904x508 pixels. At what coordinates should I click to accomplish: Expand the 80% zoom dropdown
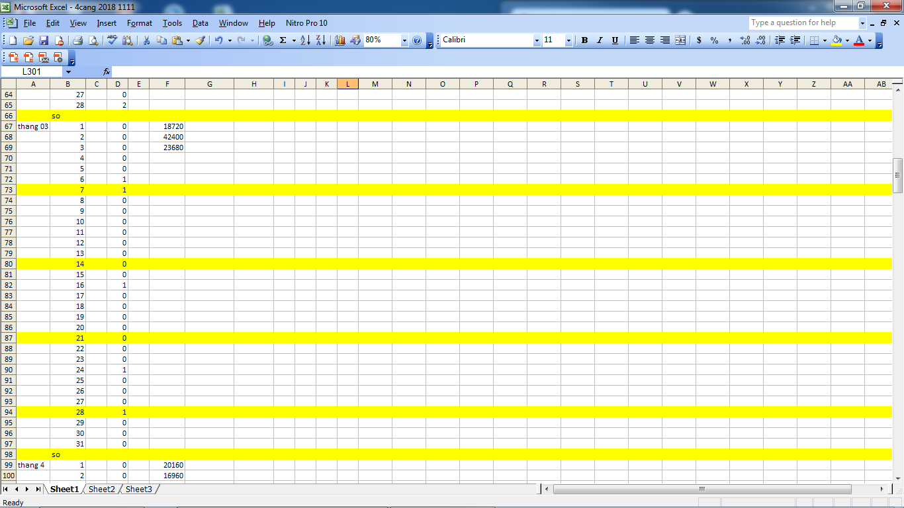(404, 40)
